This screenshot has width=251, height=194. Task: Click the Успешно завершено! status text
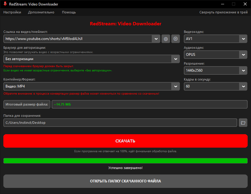[125, 168]
